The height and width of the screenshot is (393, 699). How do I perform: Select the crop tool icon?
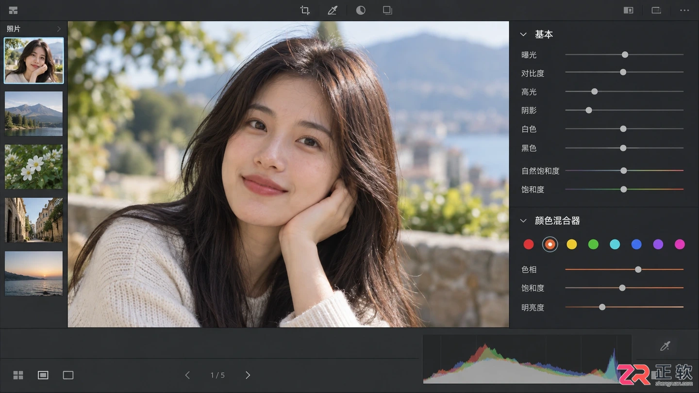305,10
